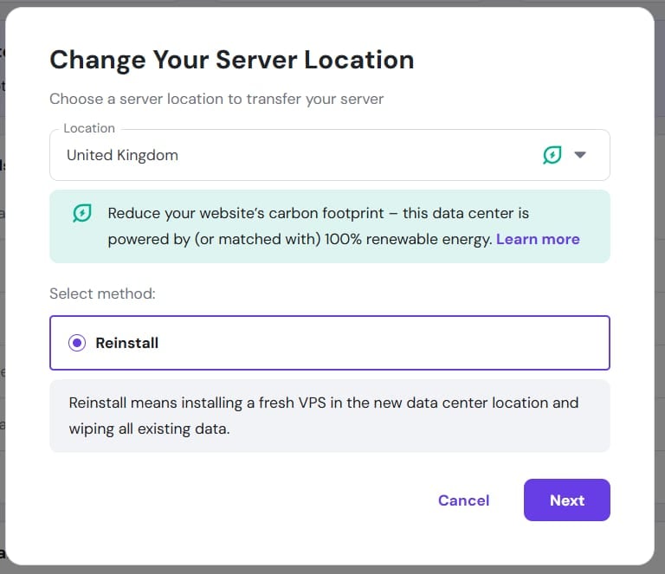Click the dimmed backdrop left of the dialog

2,297
